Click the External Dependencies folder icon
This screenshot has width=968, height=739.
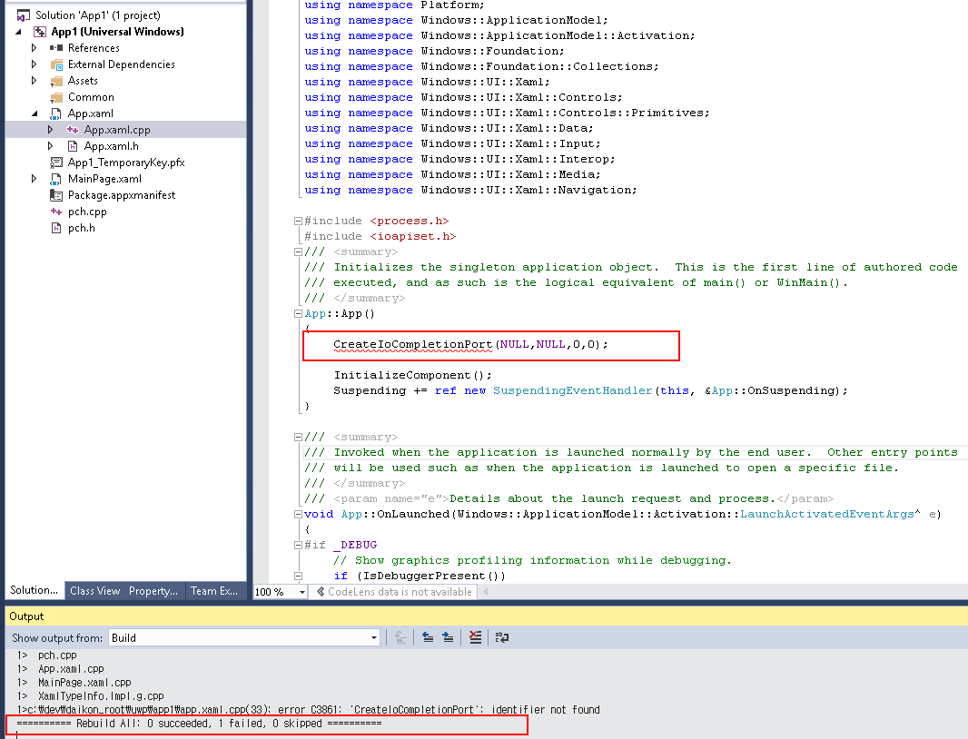pos(56,64)
